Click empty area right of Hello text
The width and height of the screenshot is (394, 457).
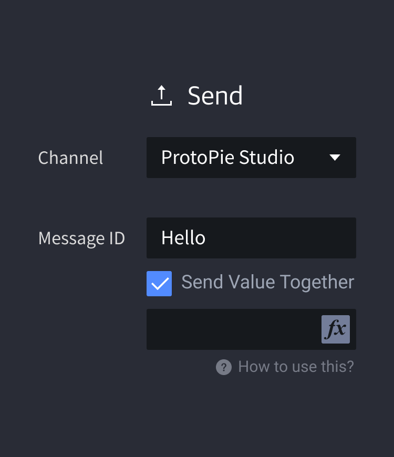coord(280,238)
